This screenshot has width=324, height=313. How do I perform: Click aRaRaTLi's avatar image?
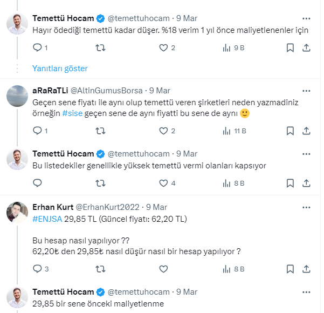[x=17, y=96]
